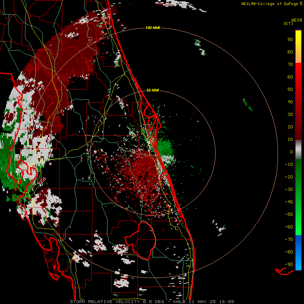Viewport: 304px width, 304px height.
Task: Click the NEXR label near the color bar
Action: tap(297, 20)
